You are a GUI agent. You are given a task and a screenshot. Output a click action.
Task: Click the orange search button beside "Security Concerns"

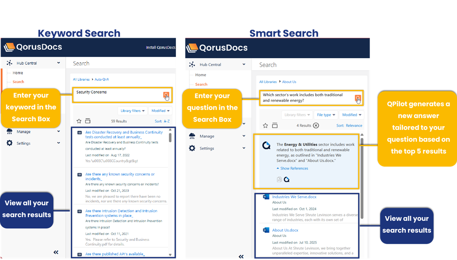coord(166,95)
